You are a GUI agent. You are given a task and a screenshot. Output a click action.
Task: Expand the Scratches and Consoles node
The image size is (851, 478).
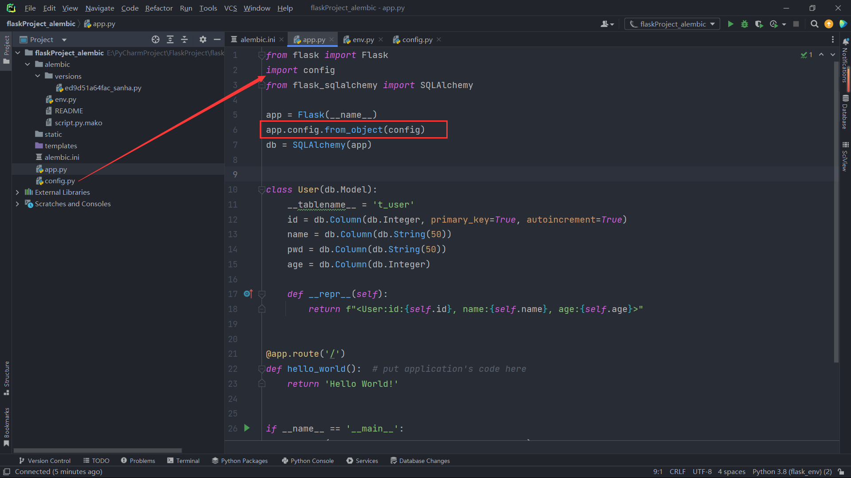[x=17, y=204]
